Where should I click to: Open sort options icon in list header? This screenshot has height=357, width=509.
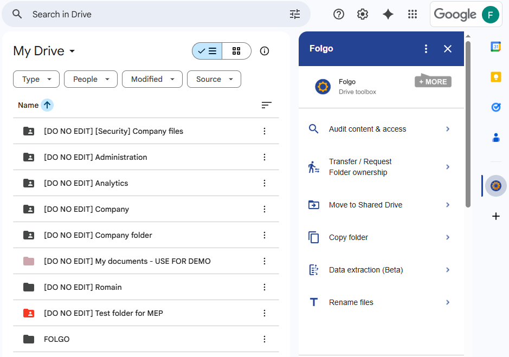click(x=267, y=105)
